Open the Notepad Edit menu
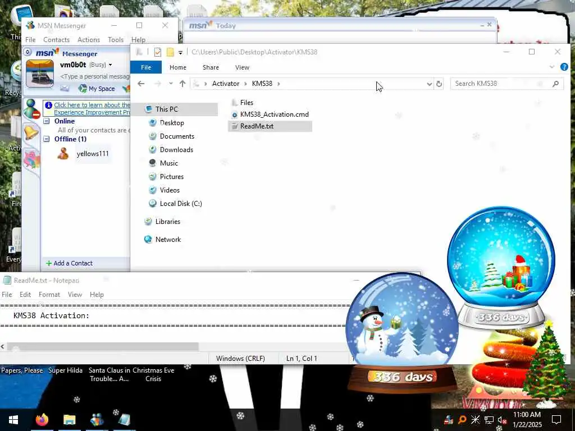 (x=25, y=295)
